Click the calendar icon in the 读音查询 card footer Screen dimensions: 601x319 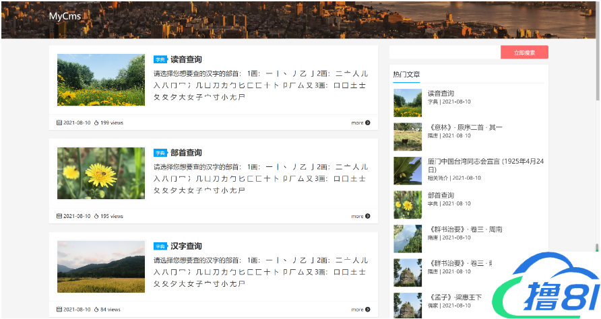[59, 123]
